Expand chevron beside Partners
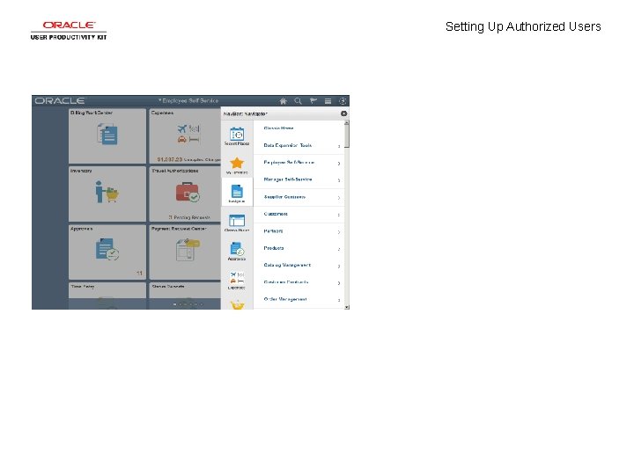 pyautogui.click(x=339, y=232)
